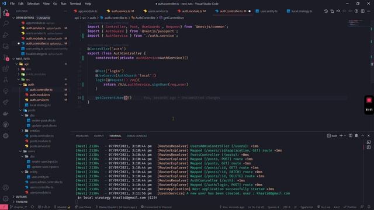This screenshot has height=210, width=374.
Task: Open the Run and Debug icon
Action: (6, 35)
